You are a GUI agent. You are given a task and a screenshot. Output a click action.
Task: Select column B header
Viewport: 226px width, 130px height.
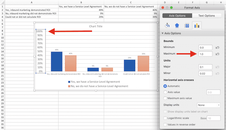[x=81, y=2]
